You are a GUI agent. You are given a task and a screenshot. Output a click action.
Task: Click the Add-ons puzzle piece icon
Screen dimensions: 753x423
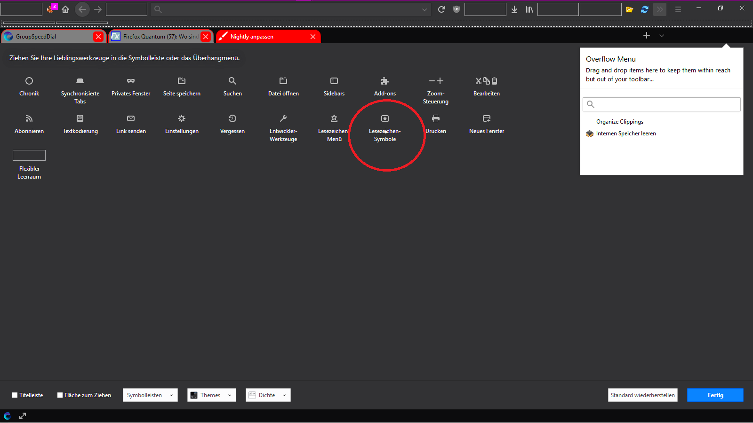tap(385, 81)
